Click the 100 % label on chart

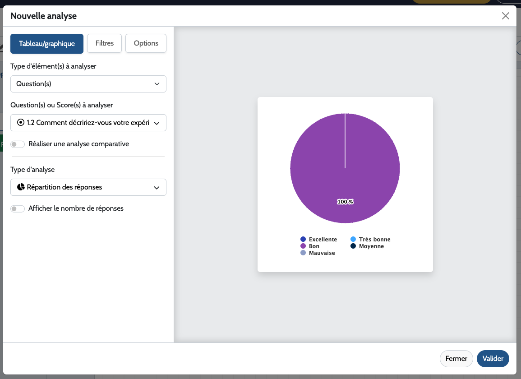click(x=345, y=202)
